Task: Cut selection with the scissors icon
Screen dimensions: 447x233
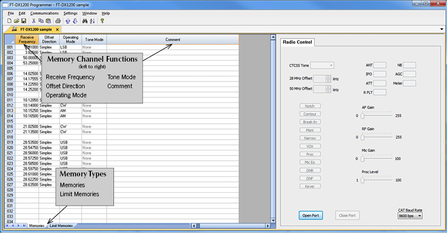Action: [x=34, y=21]
